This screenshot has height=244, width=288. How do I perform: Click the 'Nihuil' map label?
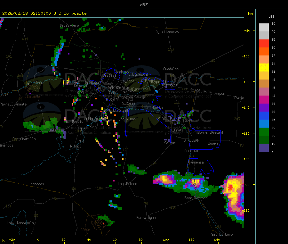pyautogui.click(x=76, y=146)
